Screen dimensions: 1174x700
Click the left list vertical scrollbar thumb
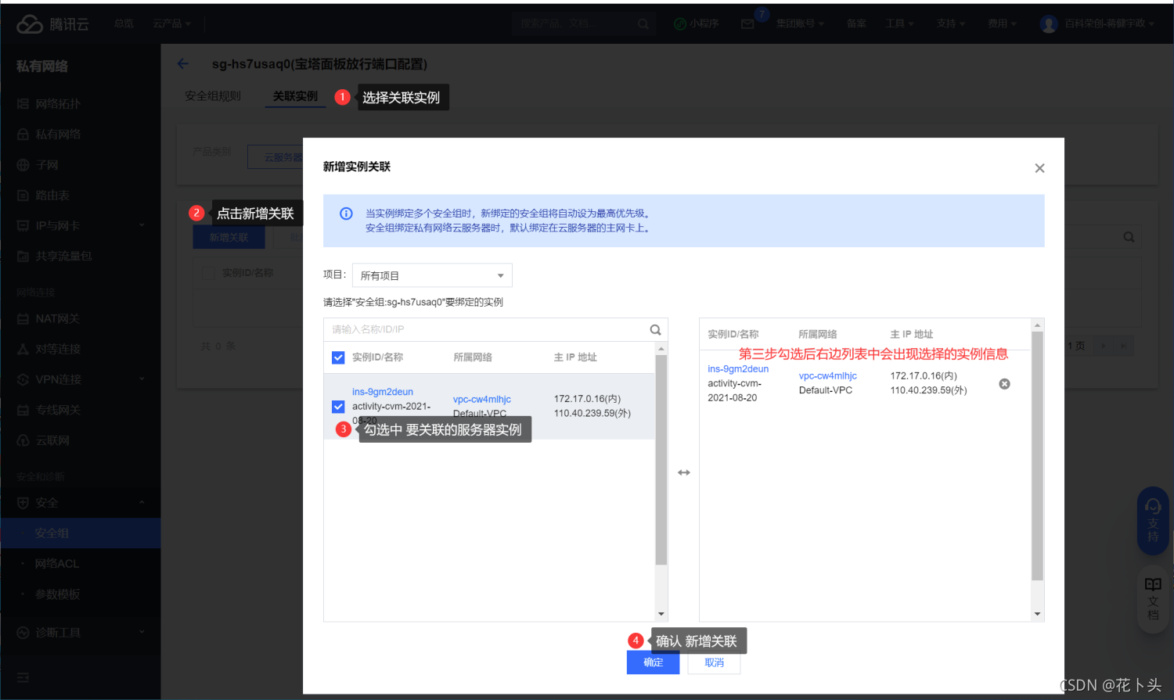[661, 460]
